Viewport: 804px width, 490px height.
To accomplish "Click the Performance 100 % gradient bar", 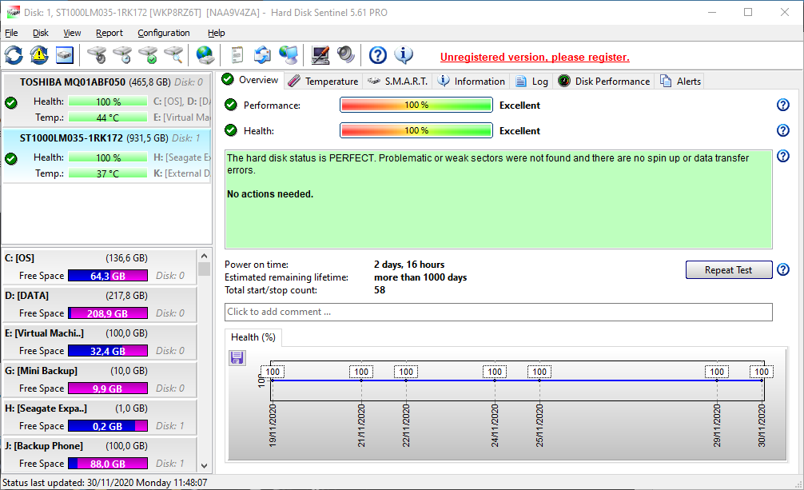I will tap(416, 105).
